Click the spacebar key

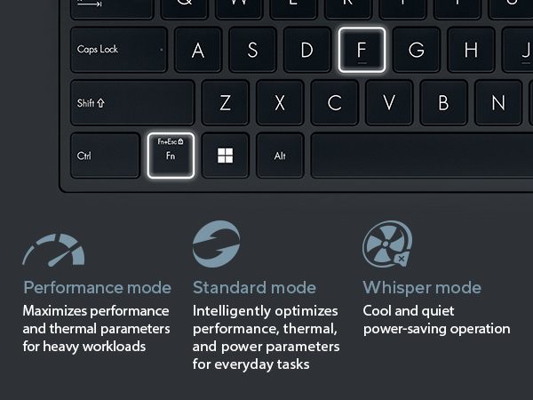click(x=422, y=156)
